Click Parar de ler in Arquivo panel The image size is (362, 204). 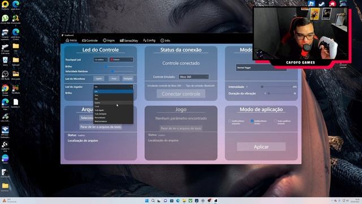pos(101,127)
